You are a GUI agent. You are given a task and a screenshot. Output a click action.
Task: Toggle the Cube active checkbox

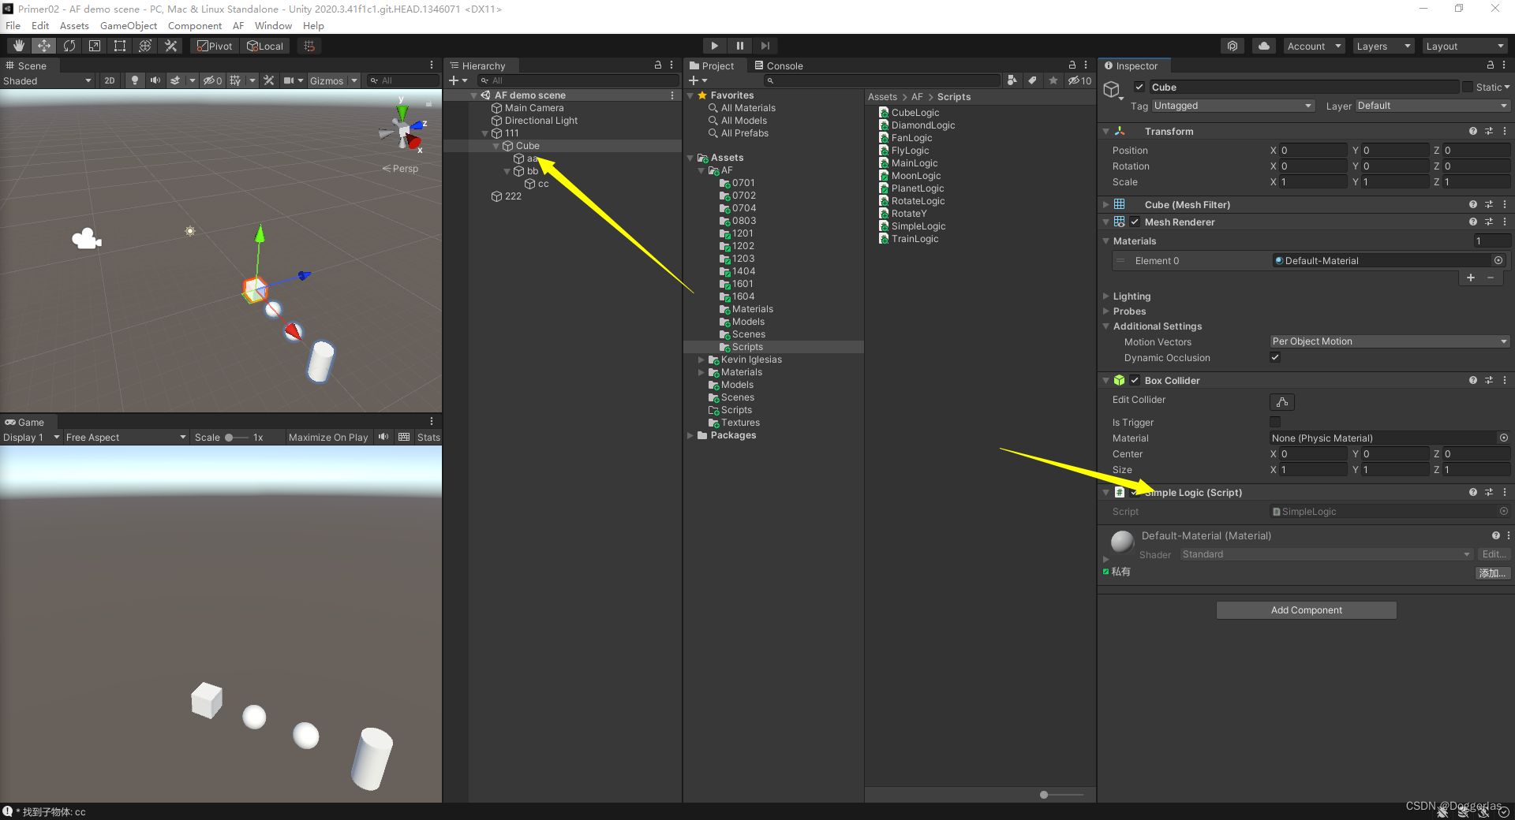1139,87
